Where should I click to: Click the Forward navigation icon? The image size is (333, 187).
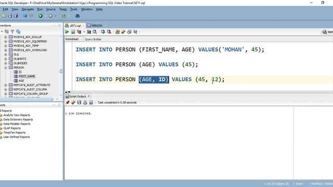pos(50,16)
